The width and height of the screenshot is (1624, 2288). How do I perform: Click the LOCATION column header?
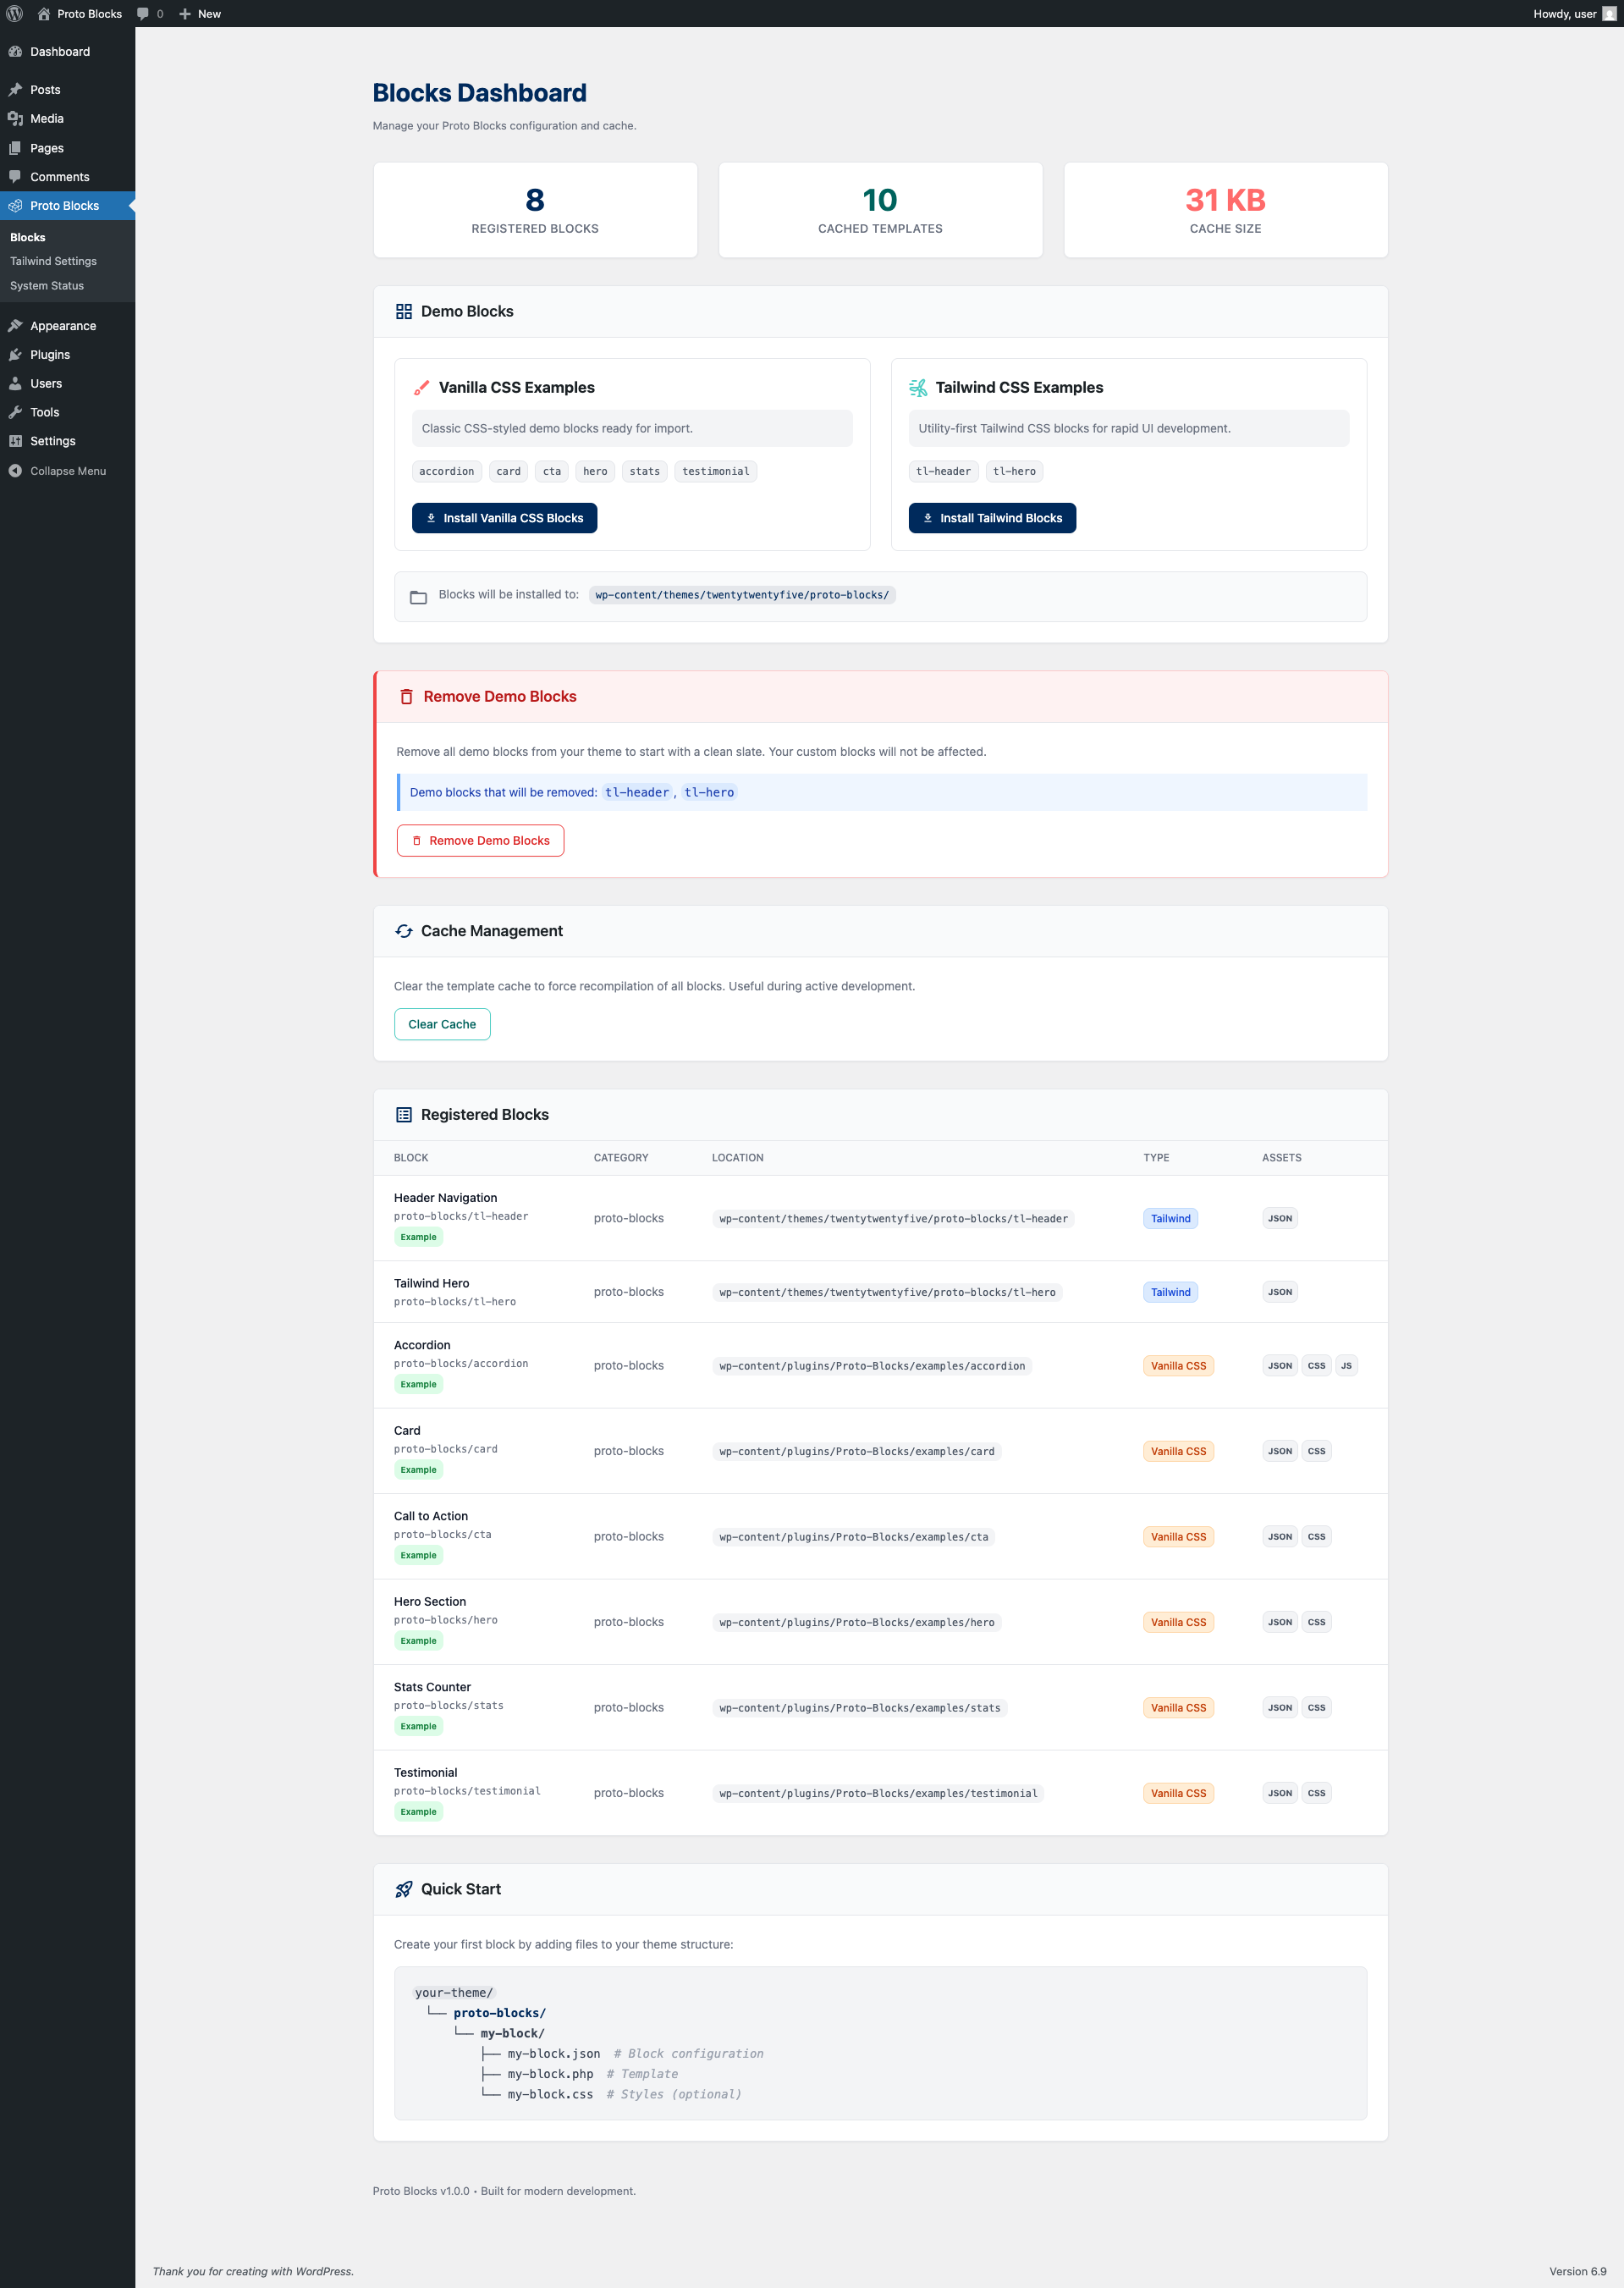[x=737, y=1158]
